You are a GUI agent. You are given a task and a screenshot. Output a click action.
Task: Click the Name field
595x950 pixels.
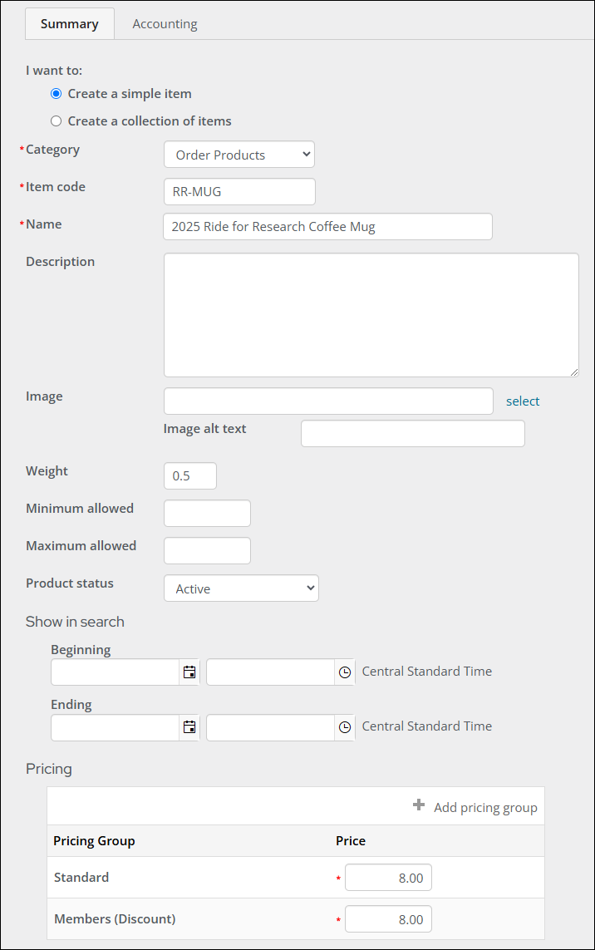[327, 227]
